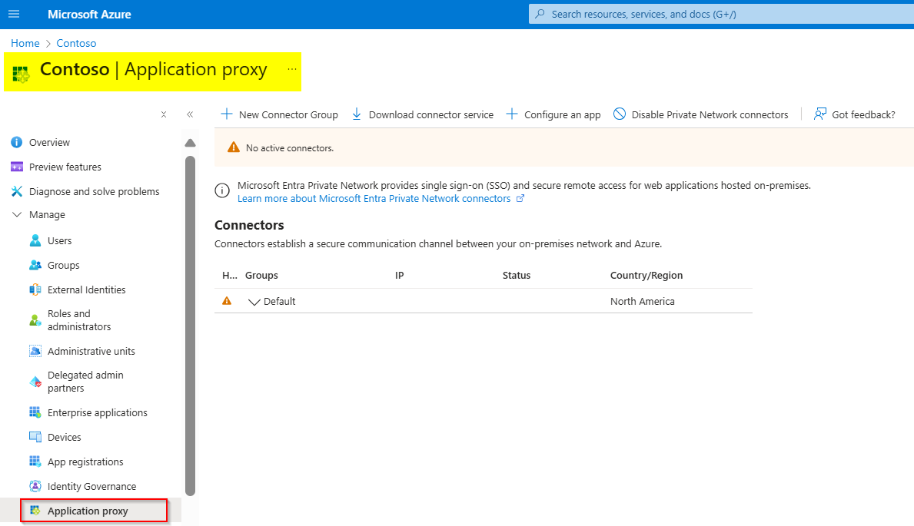Open the hamburger portal menu

coord(14,14)
